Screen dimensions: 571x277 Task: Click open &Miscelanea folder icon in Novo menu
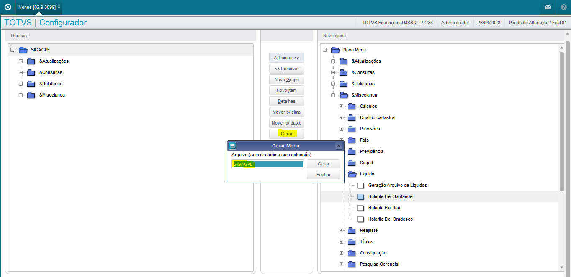coord(344,95)
